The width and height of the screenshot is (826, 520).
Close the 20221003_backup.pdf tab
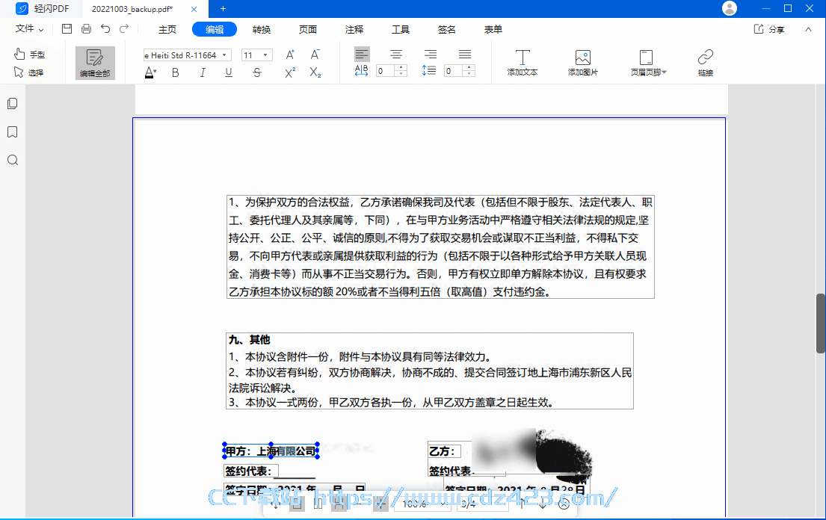point(194,9)
